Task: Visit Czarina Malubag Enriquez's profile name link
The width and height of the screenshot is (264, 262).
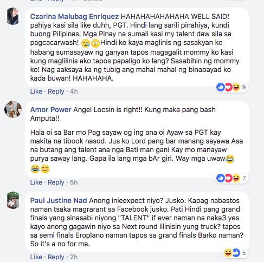Action: point(74,17)
